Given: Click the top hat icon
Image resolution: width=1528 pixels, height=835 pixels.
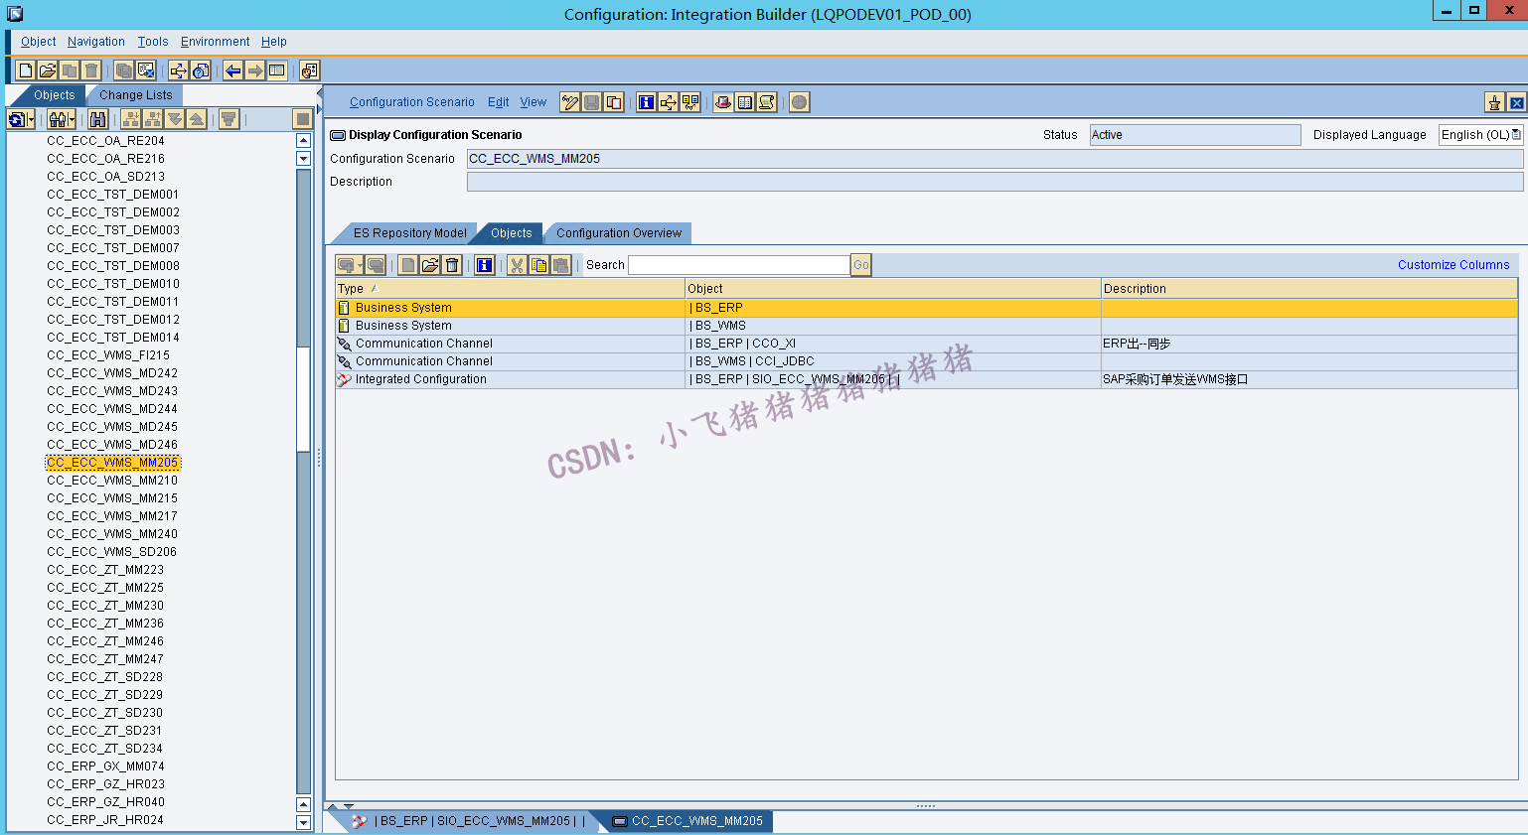Looking at the screenshot, I should pyautogui.click(x=723, y=102).
